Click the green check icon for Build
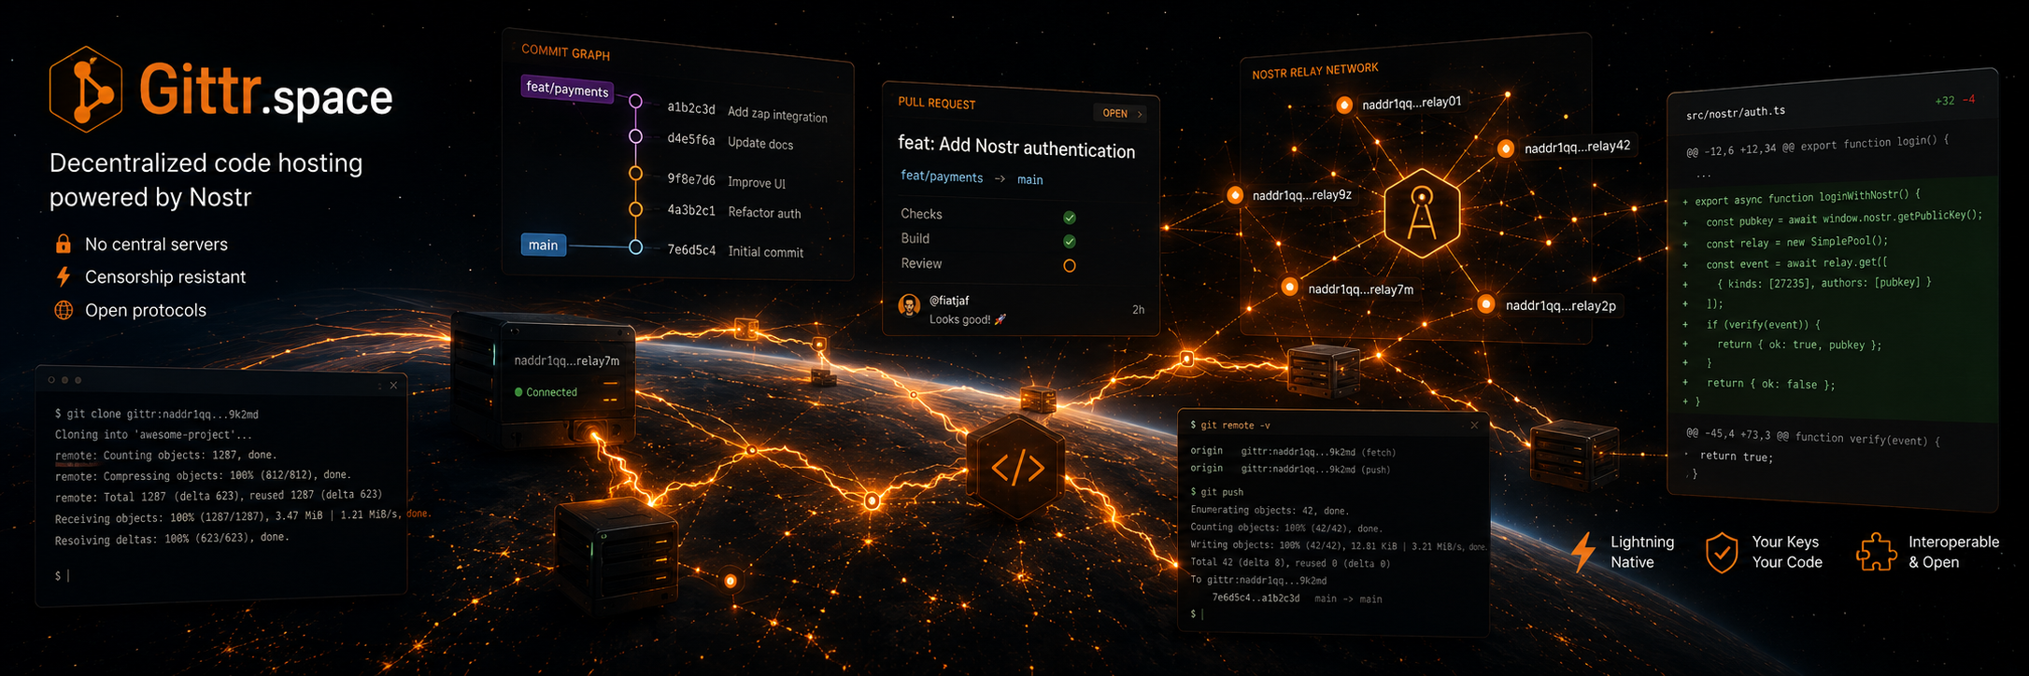The height and width of the screenshot is (676, 2029). point(1070,242)
